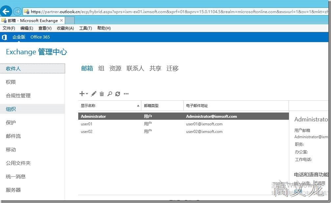The height and width of the screenshot is (203, 331).
Task: Switch to the 迁移 tab
Action: coord(173,68)
